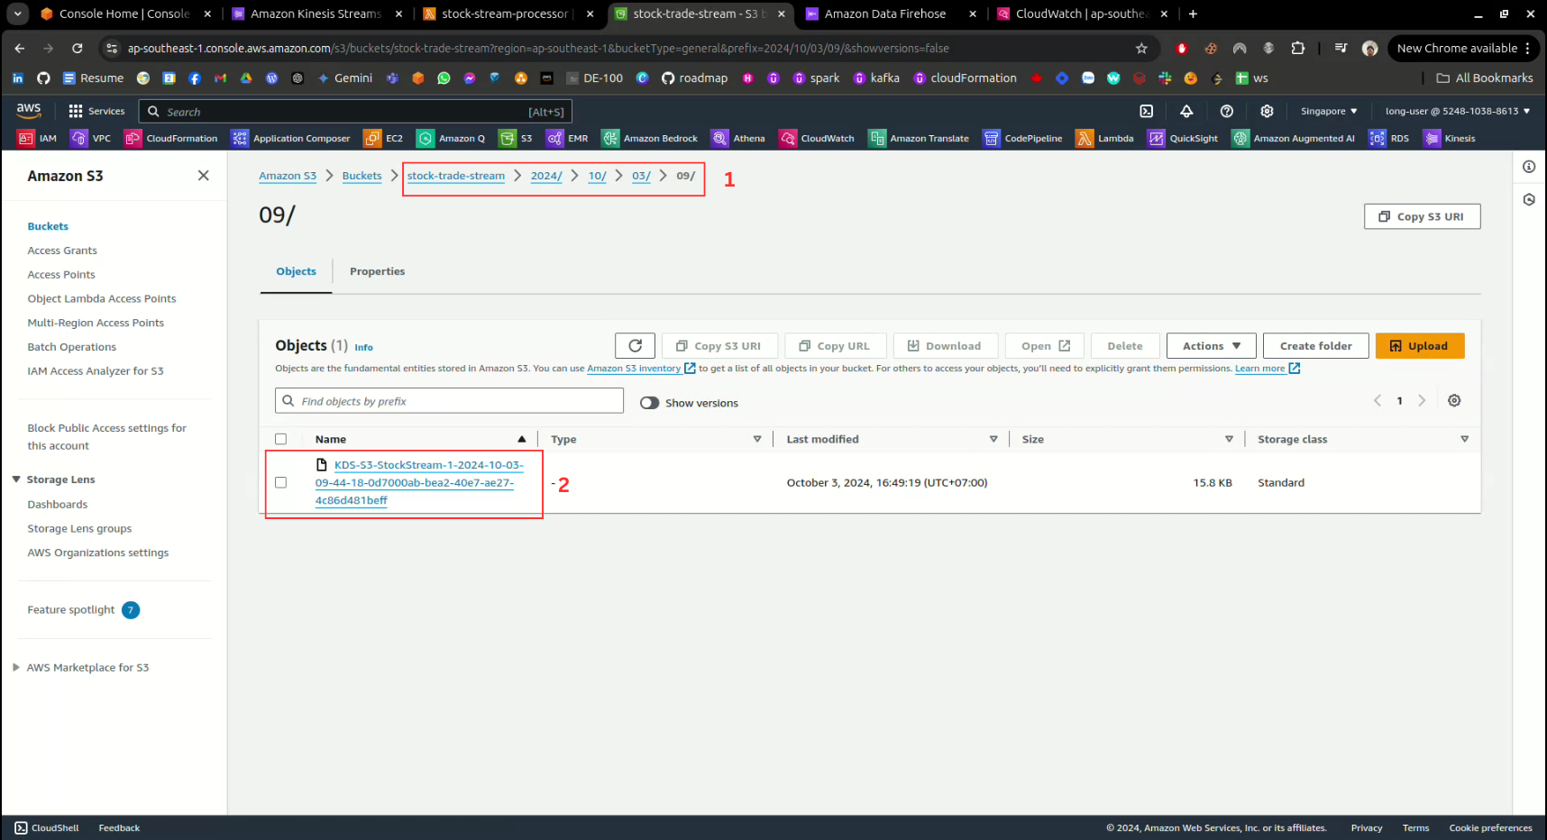Viewport: 1547px width, 840px height.
Task: Click the refresh objects icon button
Action: [635, 346]
